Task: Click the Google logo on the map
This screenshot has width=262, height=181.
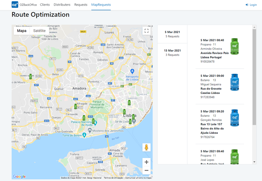Action: tap(19, 176)
